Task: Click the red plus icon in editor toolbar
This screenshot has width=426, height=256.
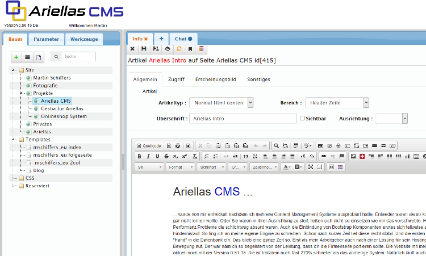Action: pos(362,156)
